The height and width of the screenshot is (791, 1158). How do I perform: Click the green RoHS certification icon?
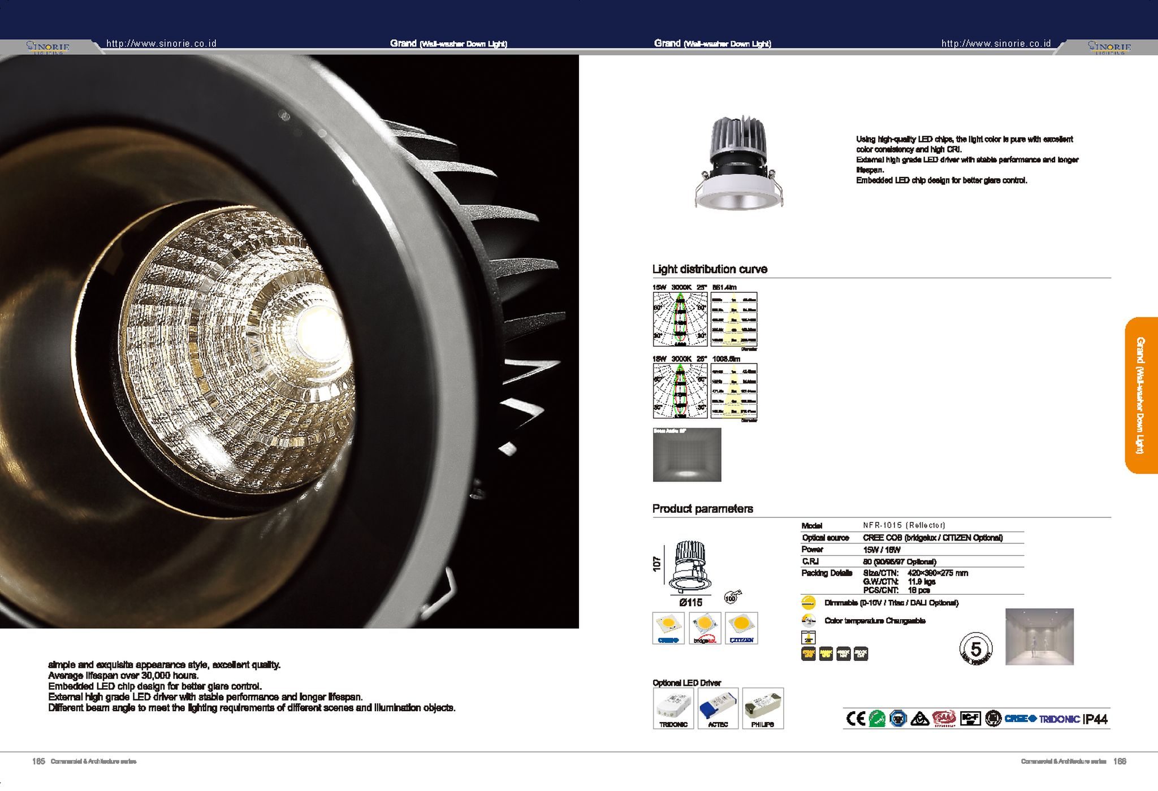(x=877, y=719)
